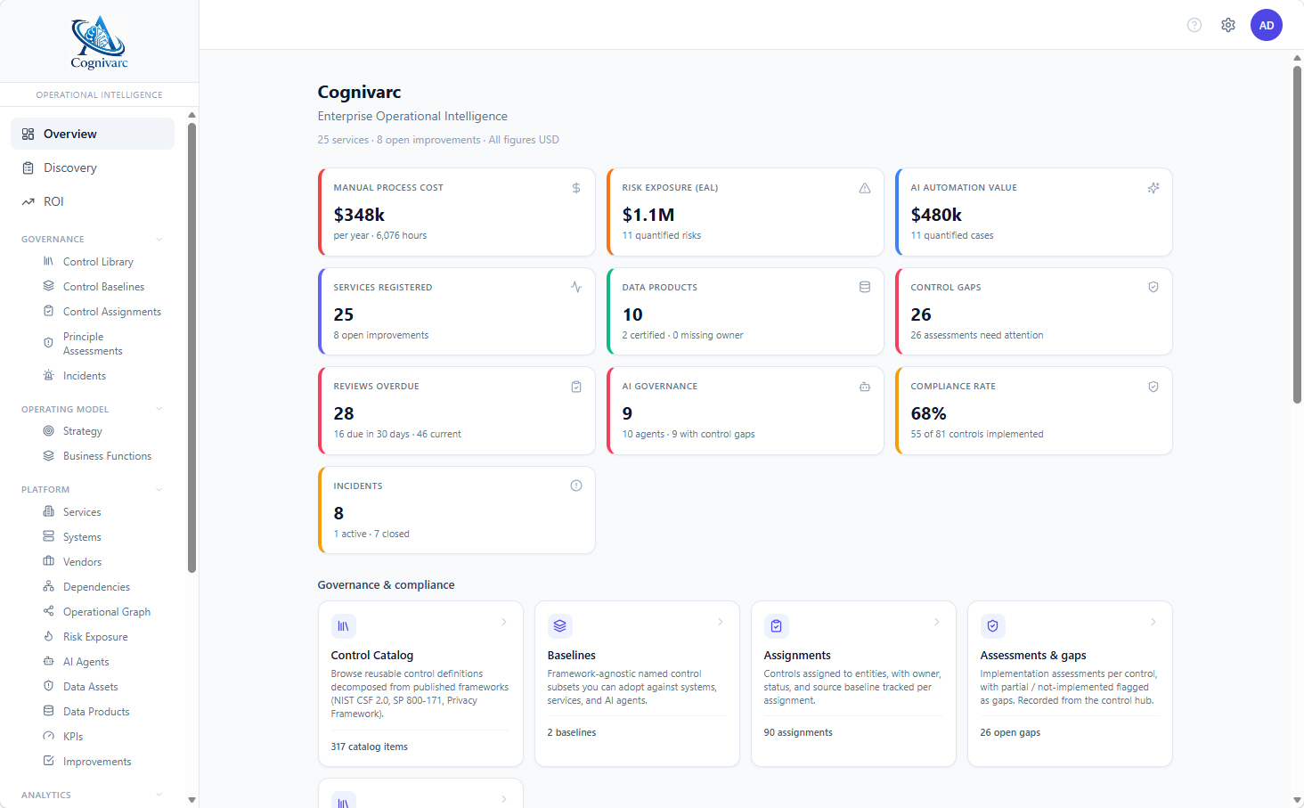Click the Operational Graph share icon
Image resolution: width=1304 pixels, height=808 pixels.
49,611
